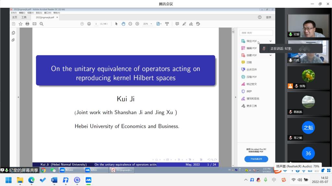Viewport: 332px width, 186px height.
Task: Open Microsoft Word from Windows taskbar
Action: (x=54, y=180)
